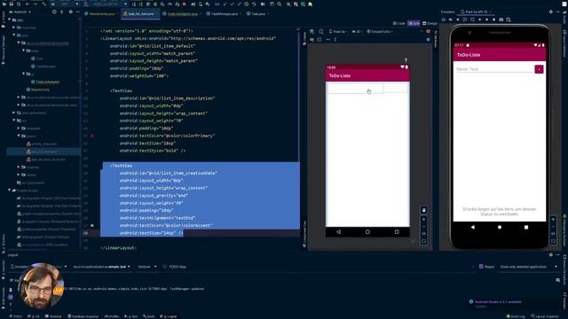The image size is (568, 319).
Task: Tap the emulator Android back navigation button
Action: click(473, 227)
